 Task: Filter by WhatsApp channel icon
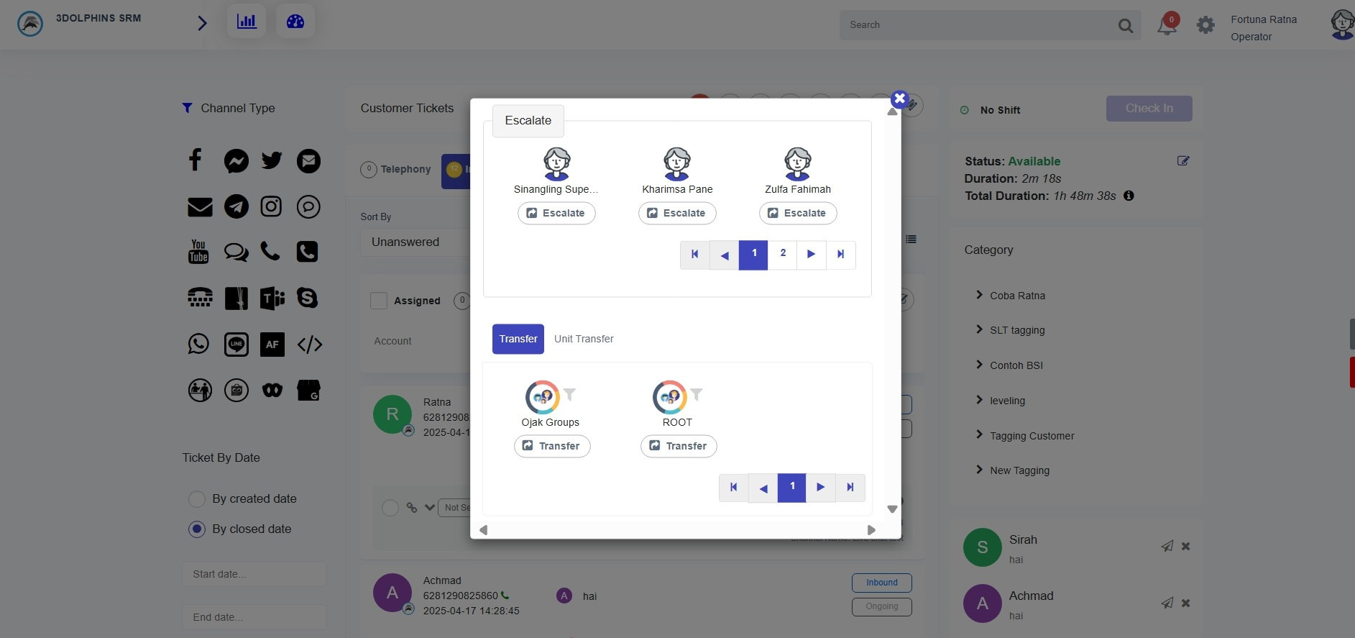tap(198, 344)
